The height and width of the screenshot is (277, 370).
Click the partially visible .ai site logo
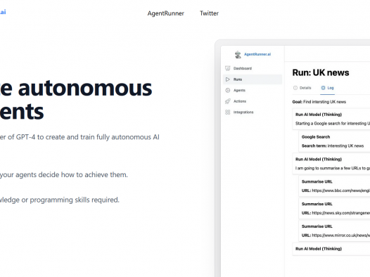(x=3, y=12)
